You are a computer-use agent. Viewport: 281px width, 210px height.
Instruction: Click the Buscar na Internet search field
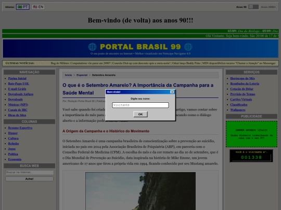click(29, 172)
